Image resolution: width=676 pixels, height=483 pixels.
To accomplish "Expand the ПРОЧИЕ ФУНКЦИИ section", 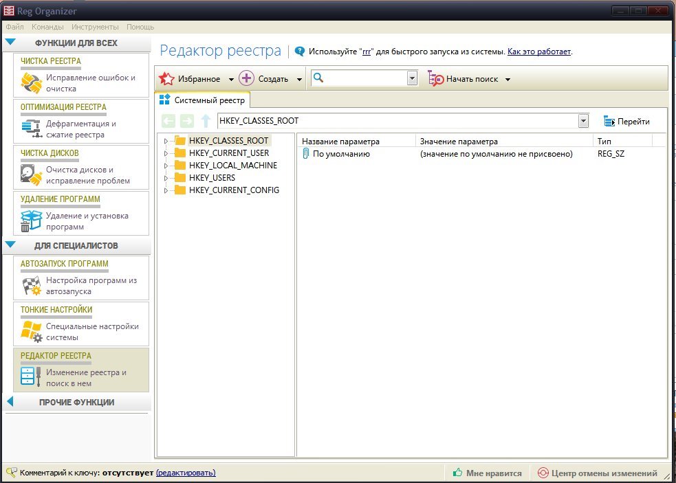I will (x=10, y=401).
